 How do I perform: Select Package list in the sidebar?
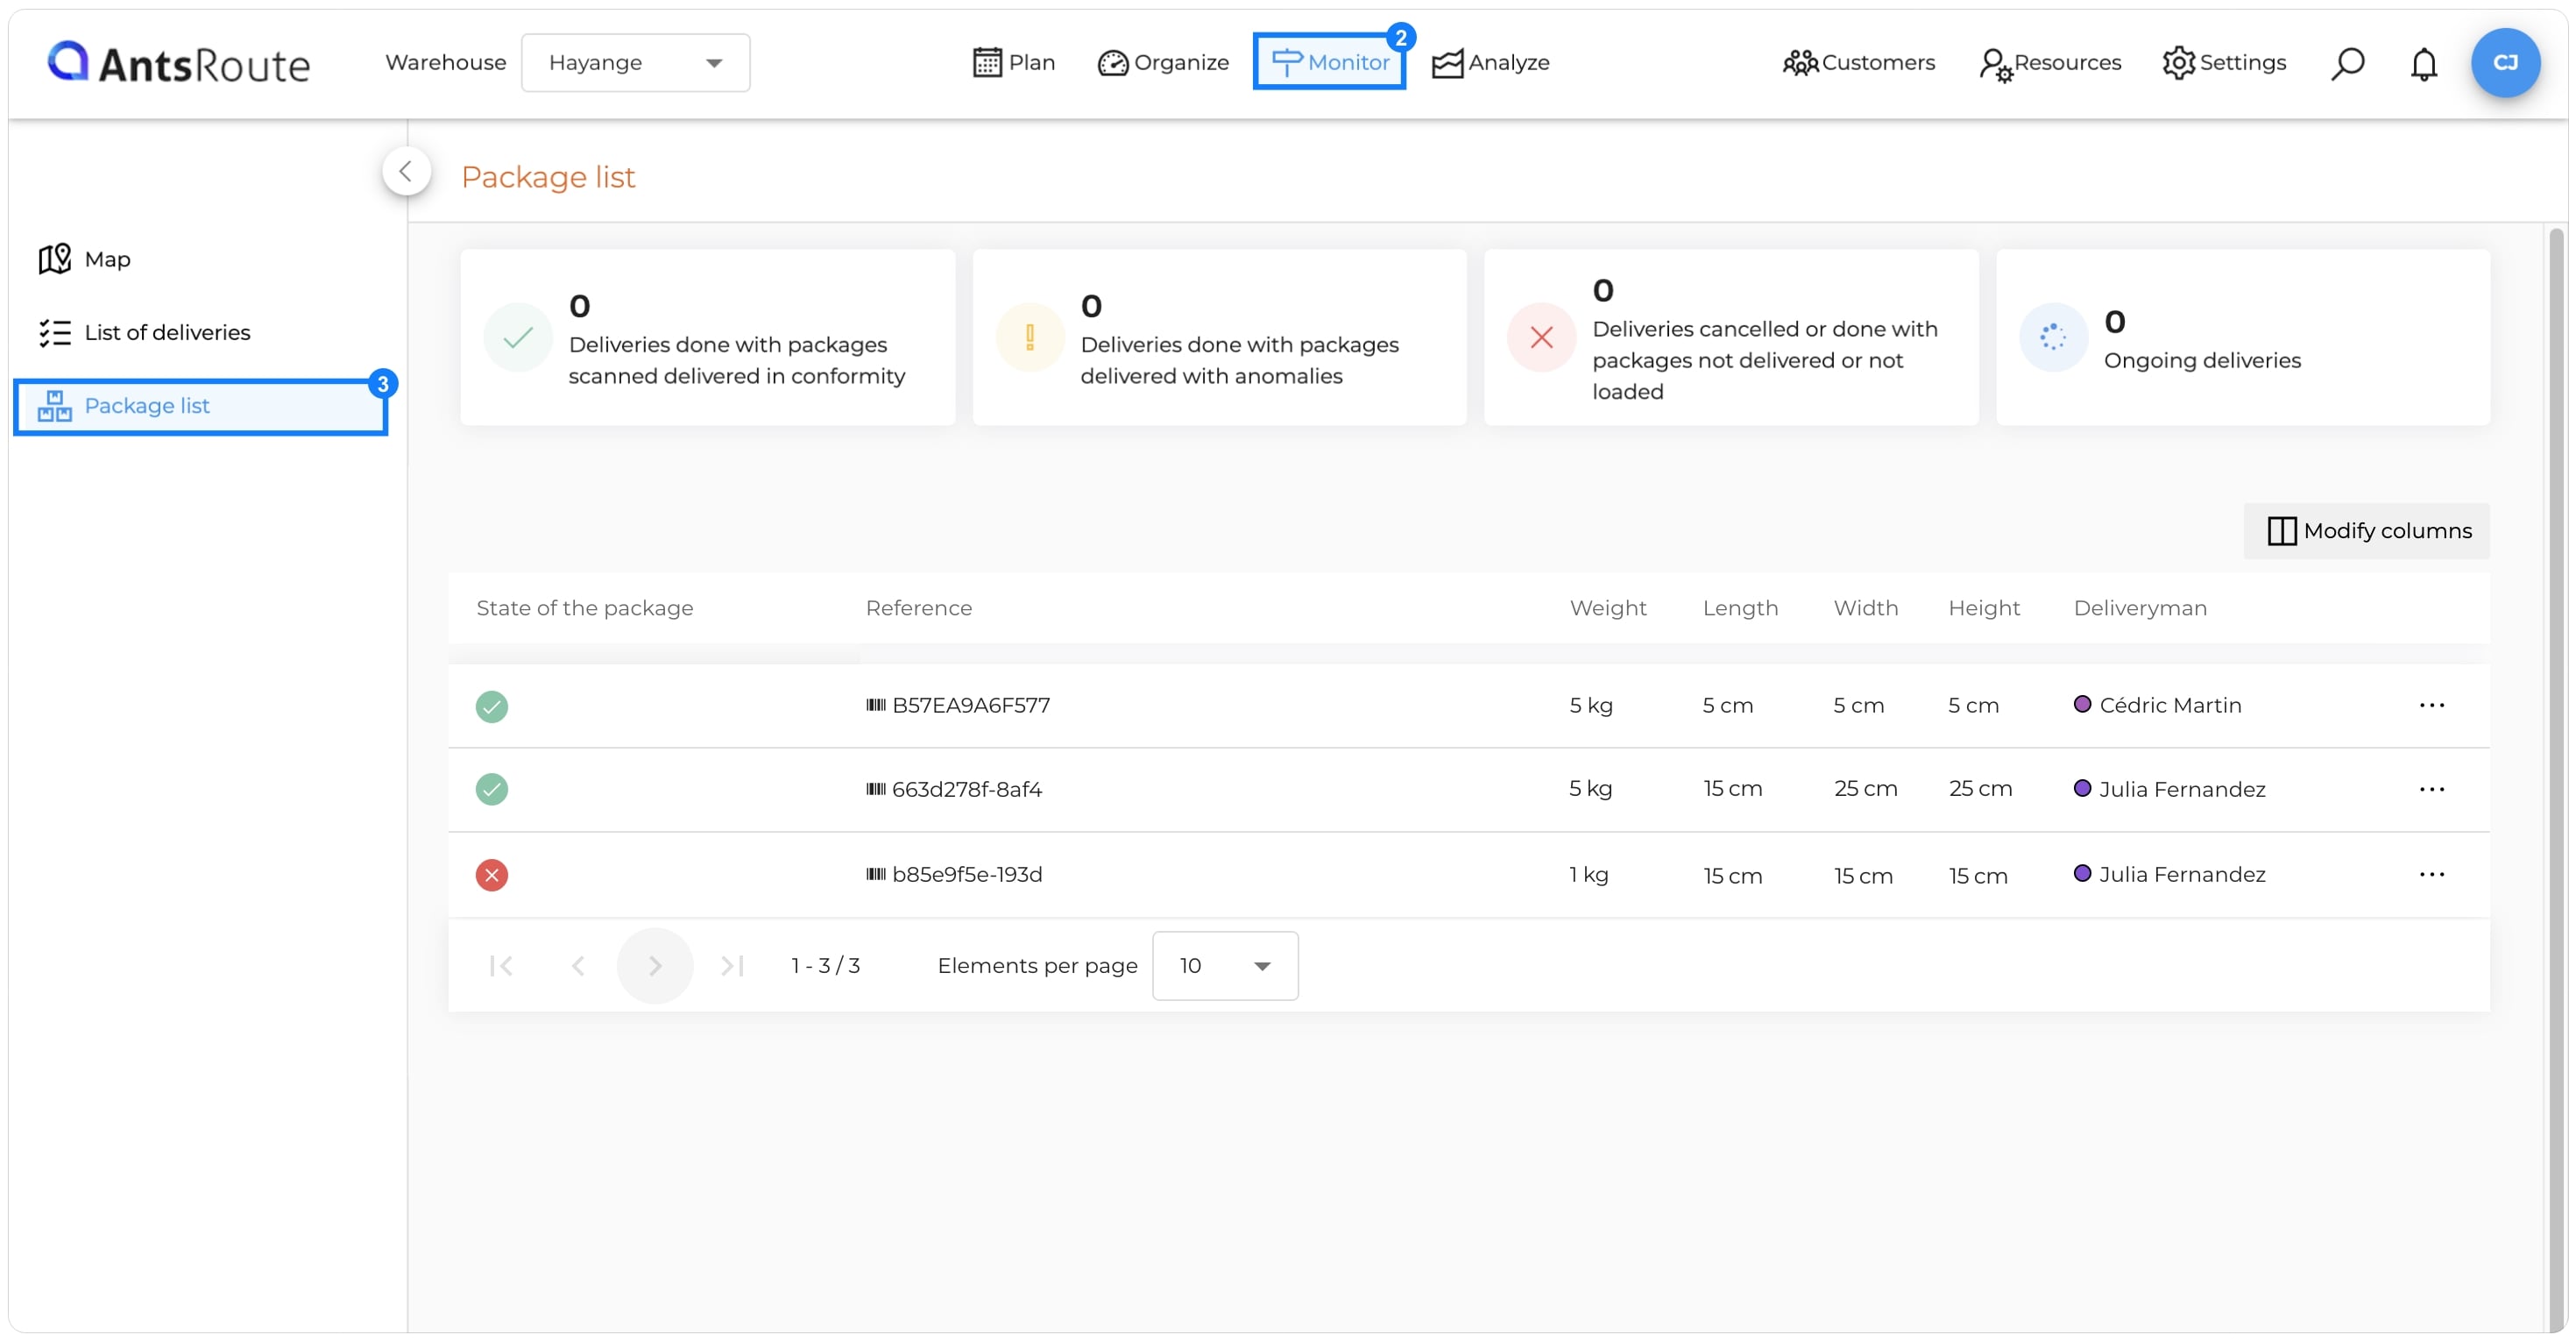[200, 407]
